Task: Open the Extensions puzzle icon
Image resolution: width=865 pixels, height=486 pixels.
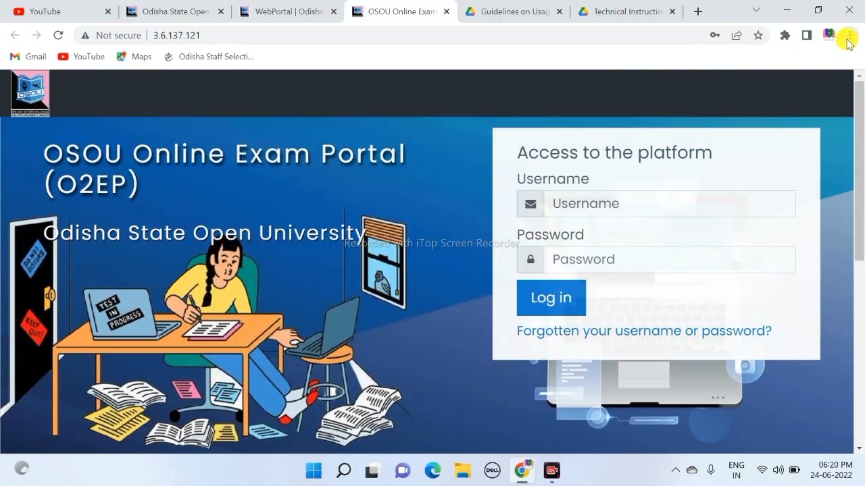Action: pos(785,35)
